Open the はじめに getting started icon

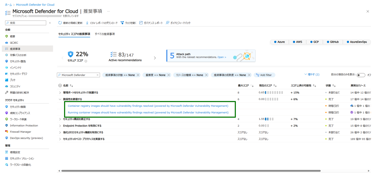click(x=7, y=43)
